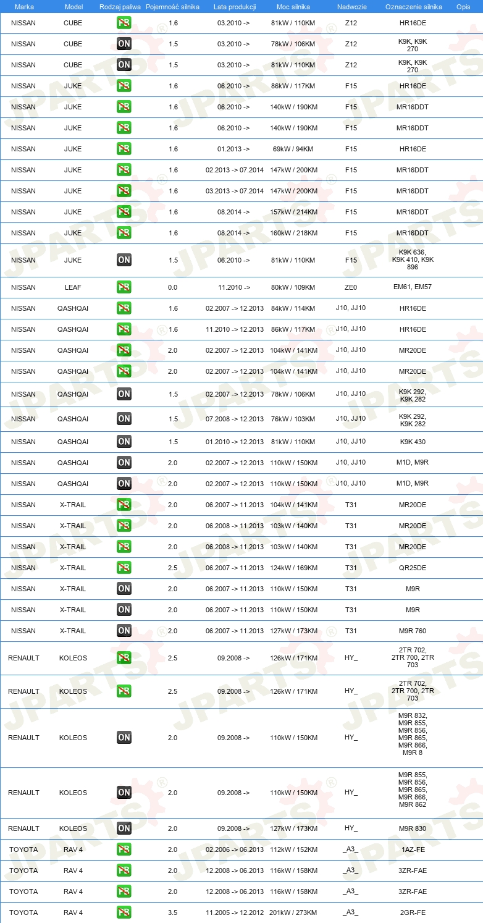Select the 3.5 engine capacity cell
Viewport: 483px width, 923px height.
[x=173, y=912]
